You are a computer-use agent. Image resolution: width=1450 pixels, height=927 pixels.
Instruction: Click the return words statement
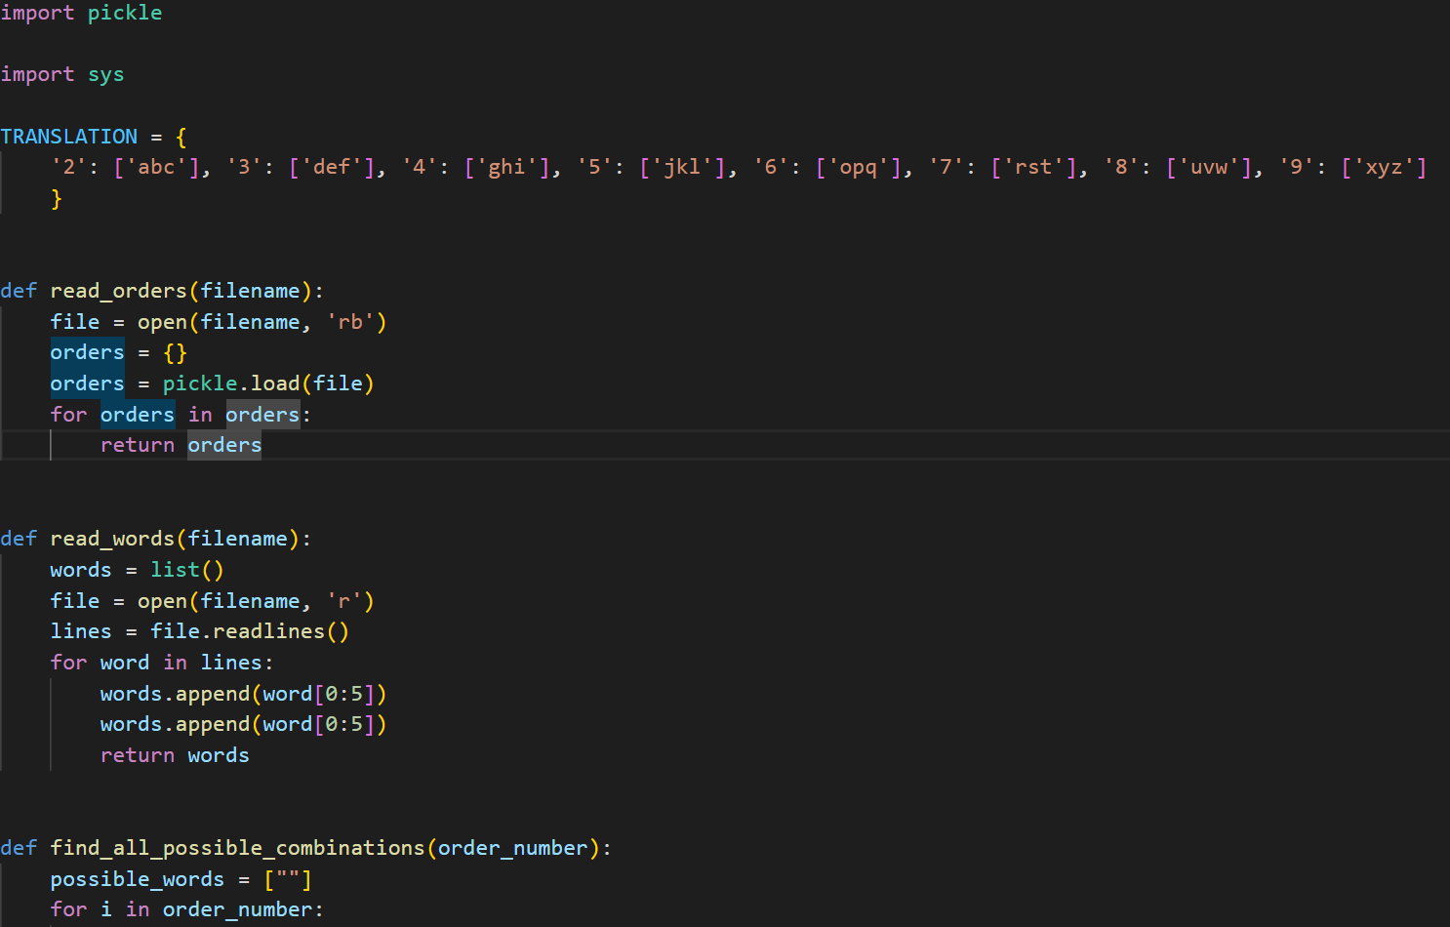[174, 754]
